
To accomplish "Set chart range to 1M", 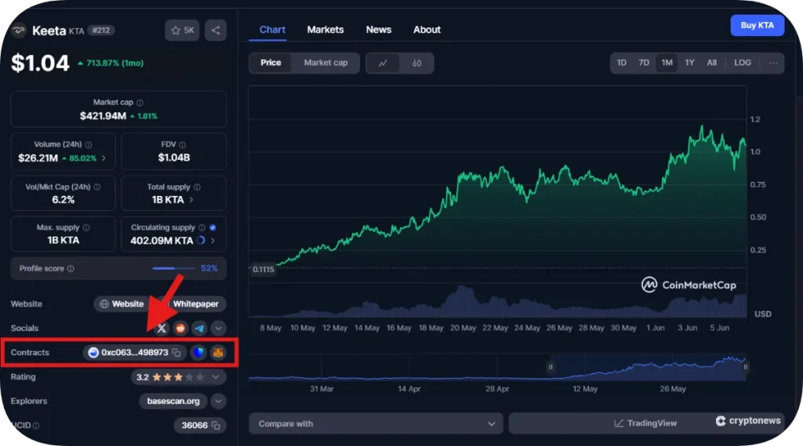I will pos(667,63).
